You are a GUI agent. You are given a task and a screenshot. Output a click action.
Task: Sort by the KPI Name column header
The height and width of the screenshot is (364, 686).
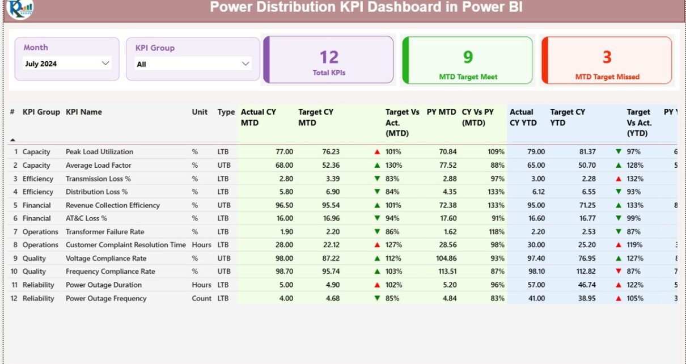coord(84,112)
